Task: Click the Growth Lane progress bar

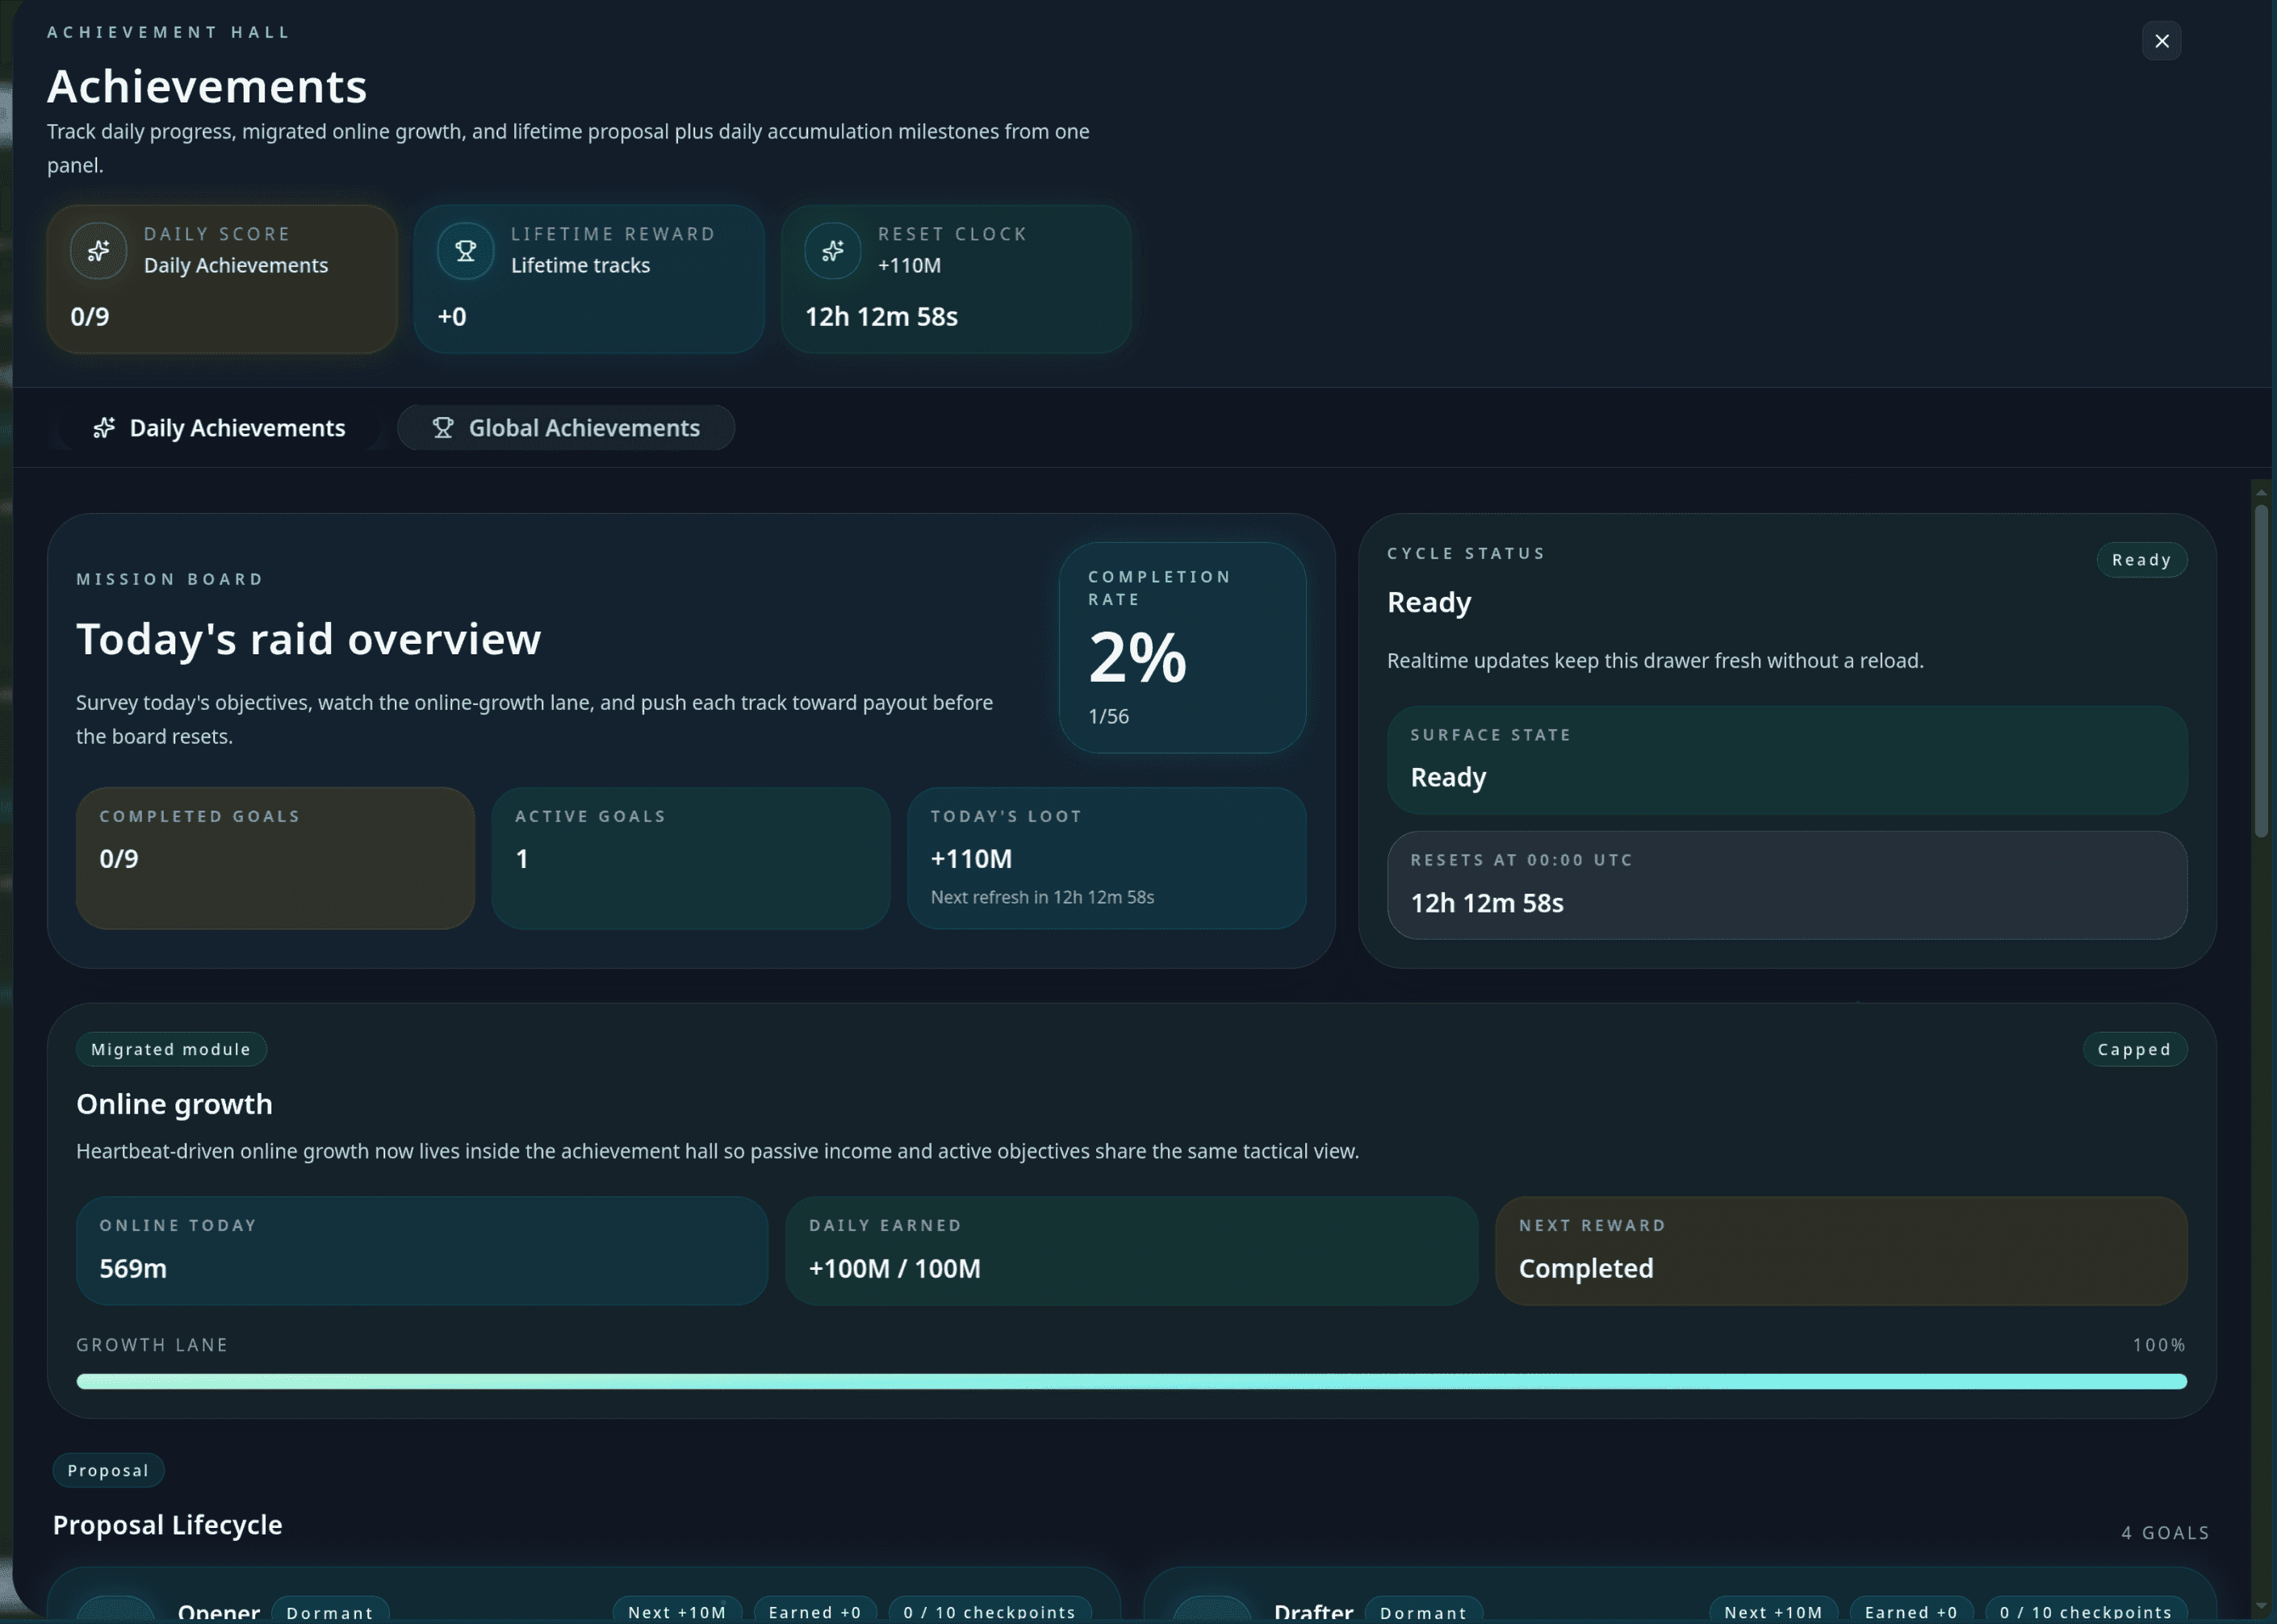Action: [x=1131, y=1381]
